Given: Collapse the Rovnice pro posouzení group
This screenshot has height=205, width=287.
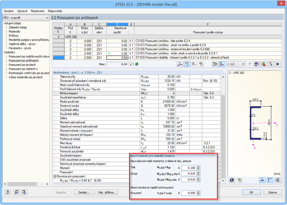Looking at the screenshot, I should pos(55,176).
